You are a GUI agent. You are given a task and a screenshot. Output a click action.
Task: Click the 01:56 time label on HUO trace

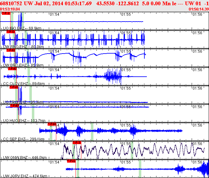coord(197,107)
